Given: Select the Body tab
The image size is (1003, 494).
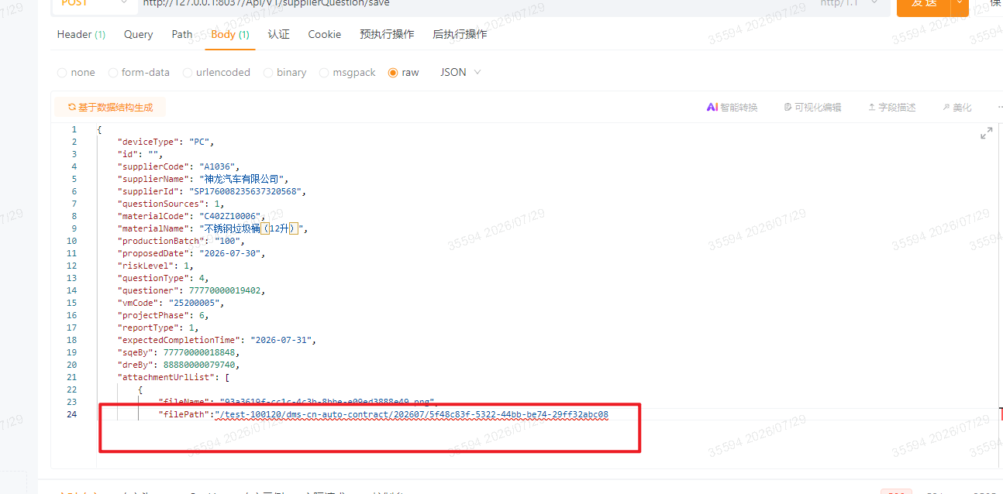Looking at the screenshot, I should coord(230,34).
